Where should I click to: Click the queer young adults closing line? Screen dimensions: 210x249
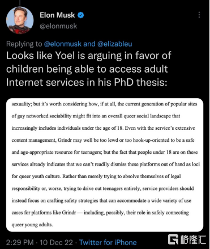point(32,225)
